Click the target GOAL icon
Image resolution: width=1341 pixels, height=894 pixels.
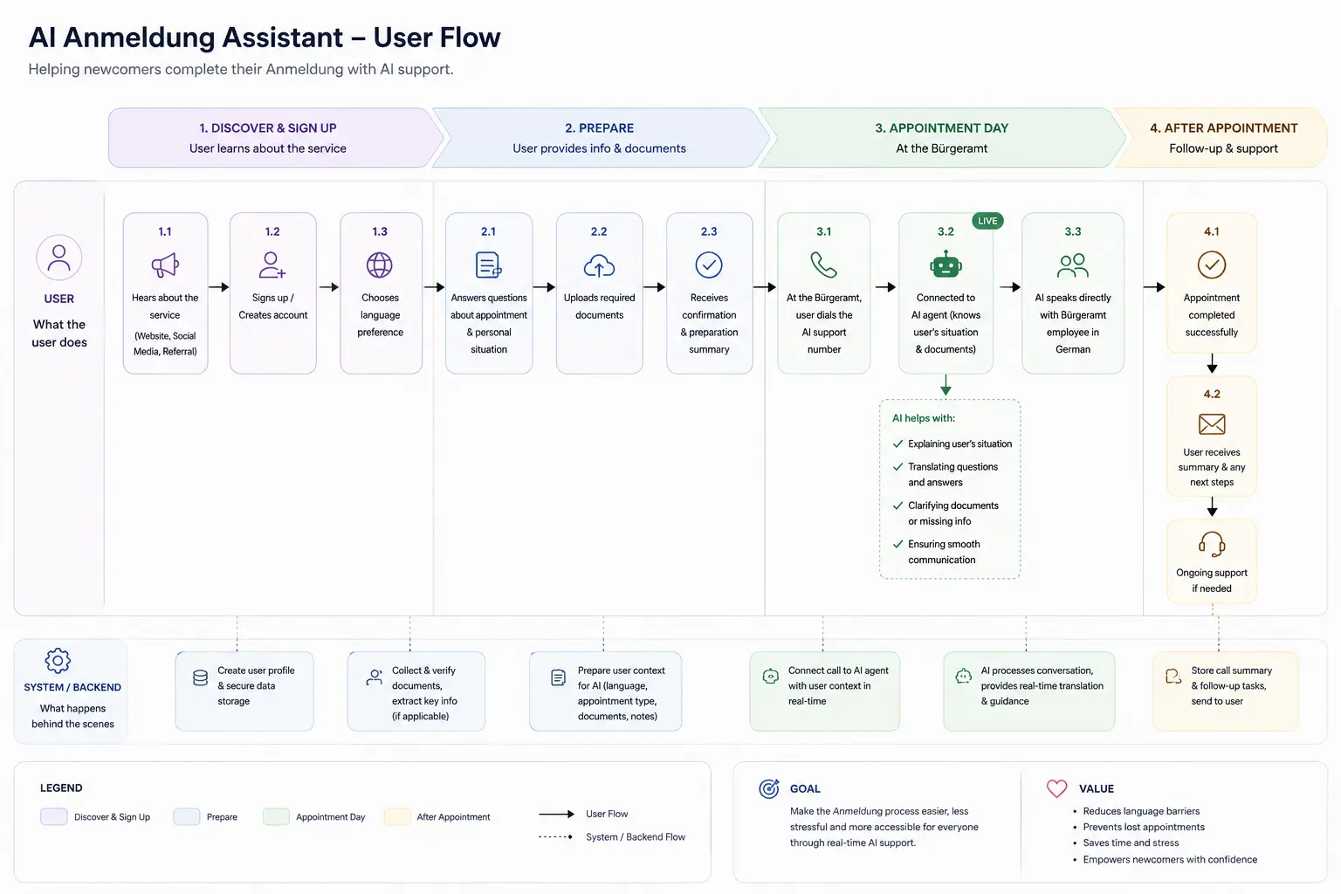769,789
